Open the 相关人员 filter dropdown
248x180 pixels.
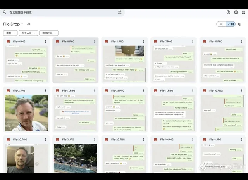click(x=28, y=33)
